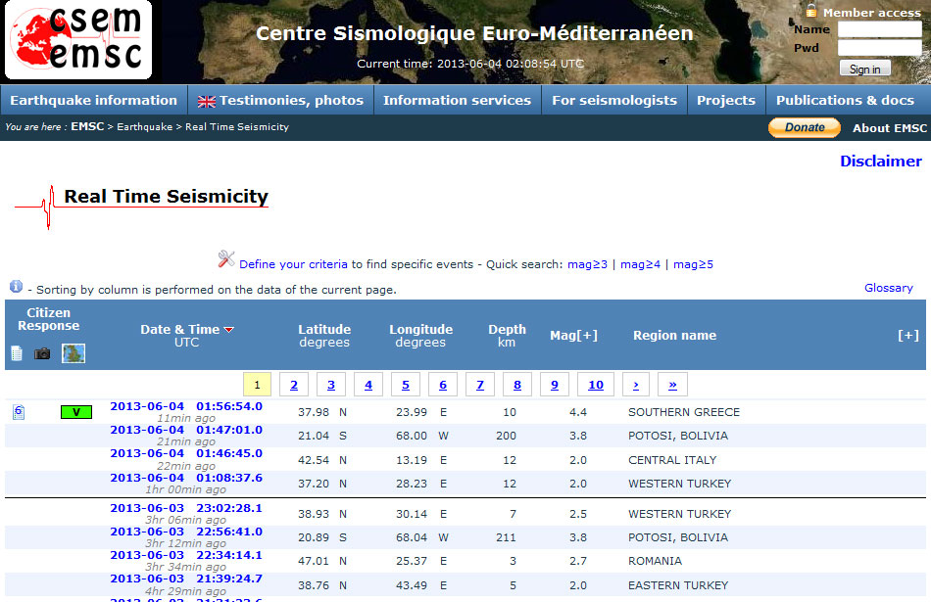Open the Publications & docs menu
The image size is (931, 602).
(845, 100)
